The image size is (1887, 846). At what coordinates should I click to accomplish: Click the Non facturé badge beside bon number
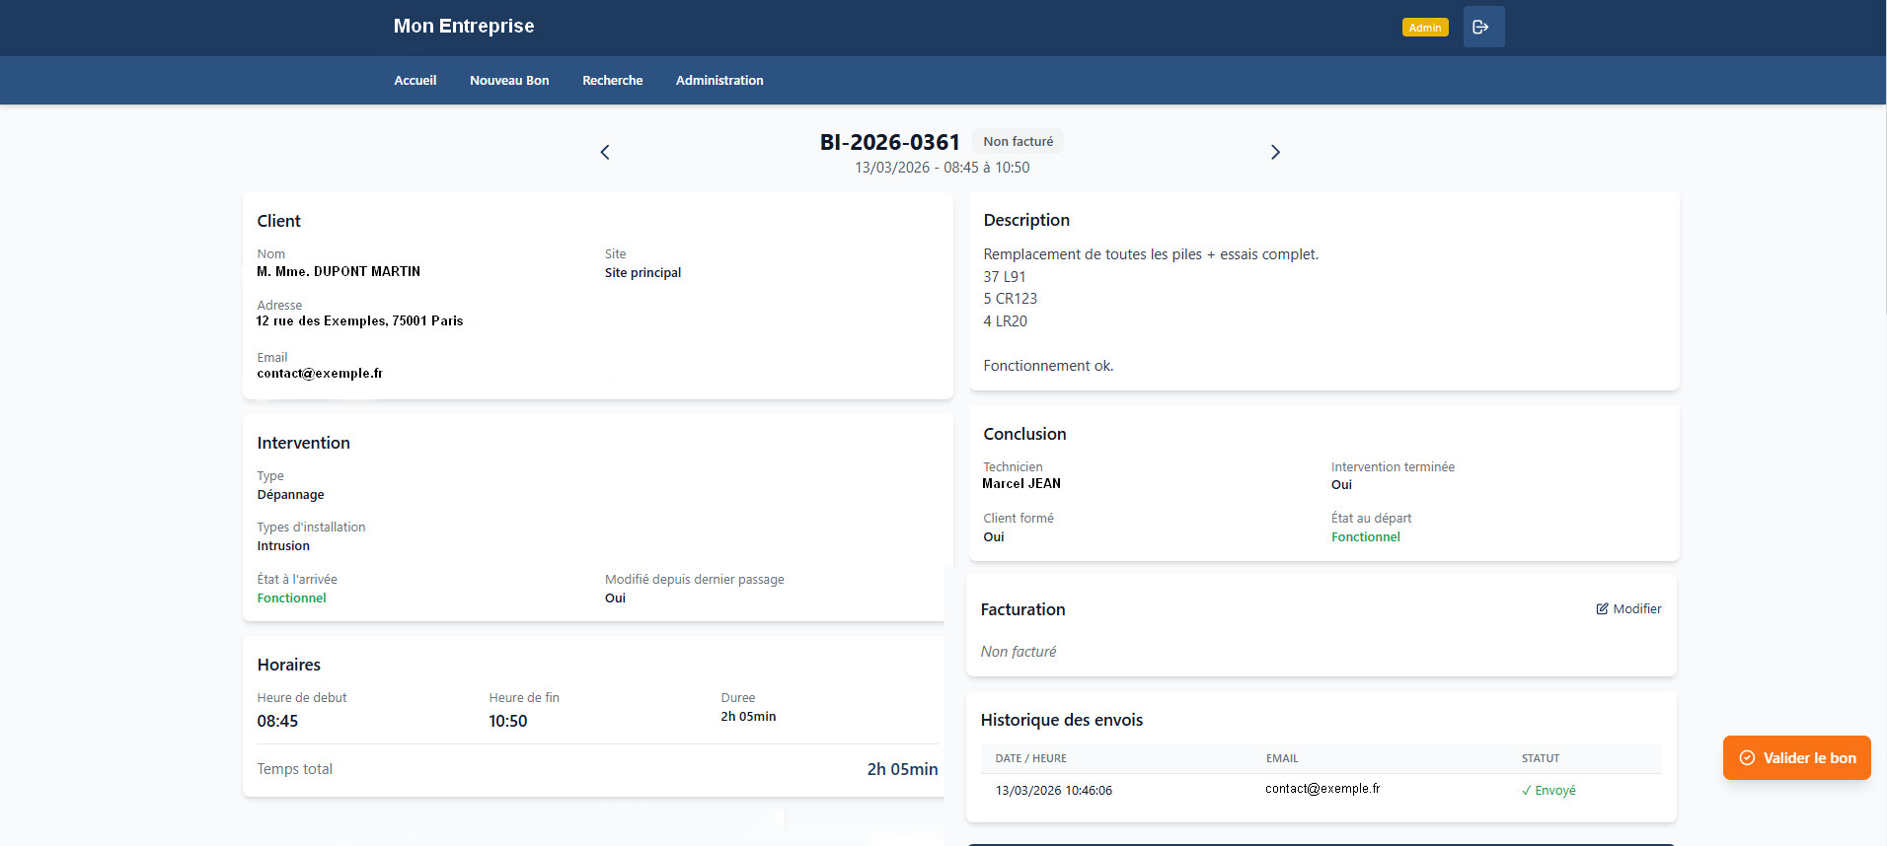tap(1018, 142)
